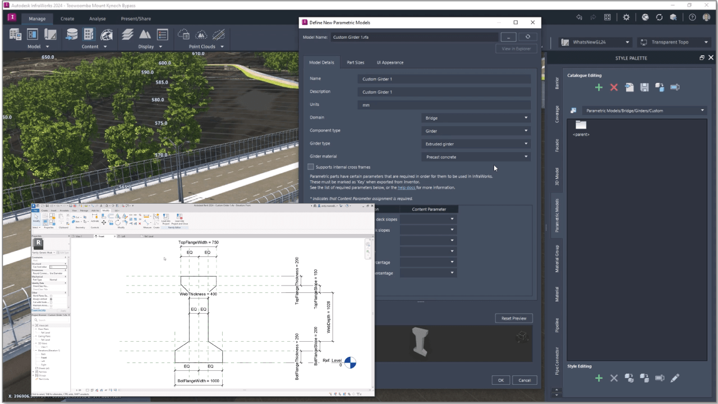Click the Units field showing mm
Image resolution: width=718 pixels, height=404 pixels.
(444, 105)
